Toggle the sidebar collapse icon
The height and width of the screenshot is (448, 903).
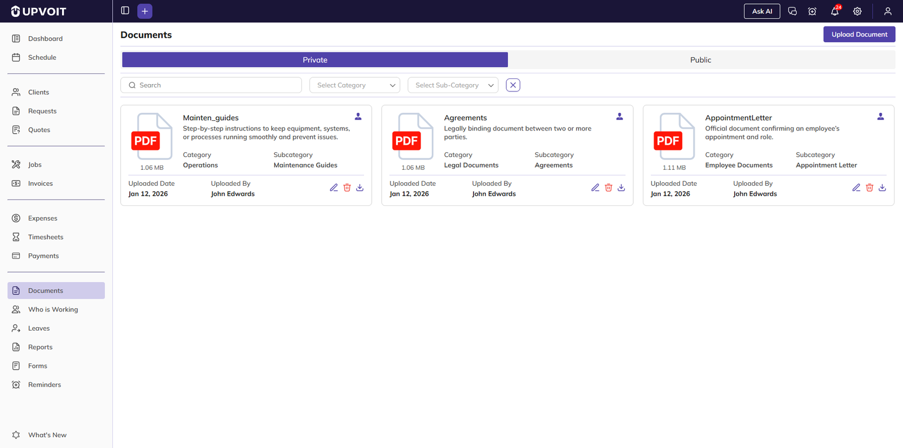point(125,11)
